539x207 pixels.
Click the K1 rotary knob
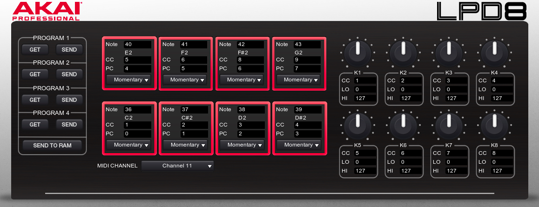click(x=357, y=52)
